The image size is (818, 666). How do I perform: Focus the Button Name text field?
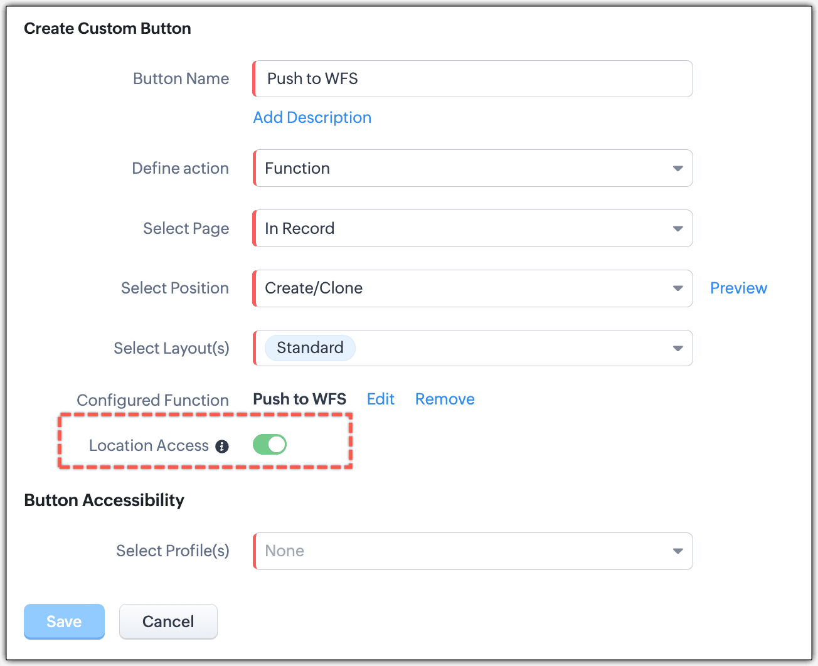(x=473, y=79)
